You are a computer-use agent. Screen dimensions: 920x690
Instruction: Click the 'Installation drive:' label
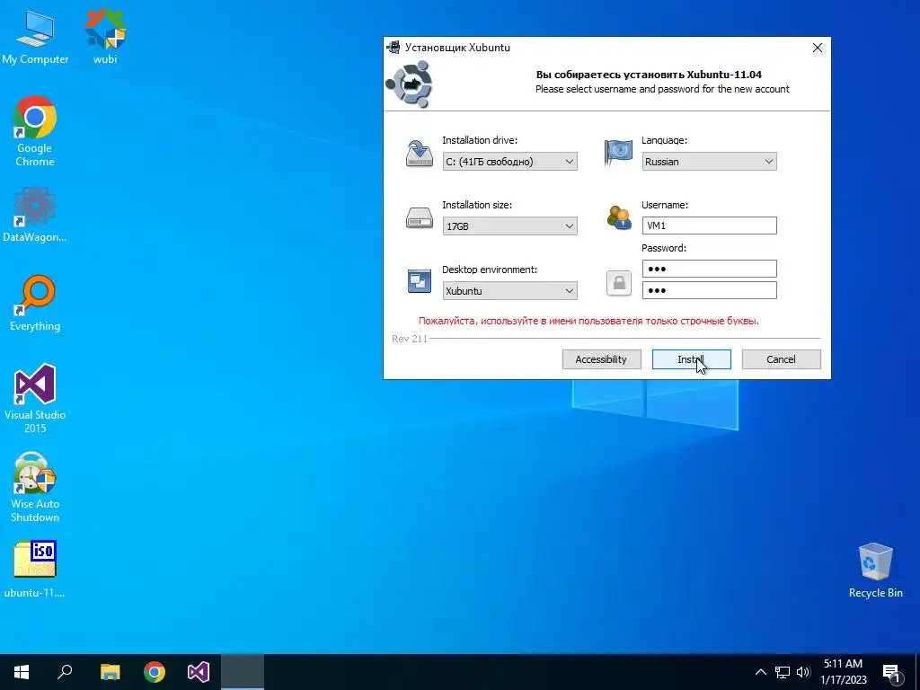pyautogui.click(x=480, y=140)
